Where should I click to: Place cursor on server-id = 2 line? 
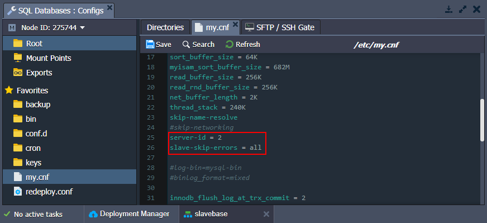(x=195, y=137)
